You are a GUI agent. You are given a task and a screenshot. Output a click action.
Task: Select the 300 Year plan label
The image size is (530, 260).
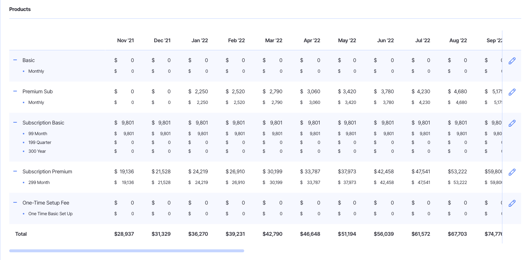pyautogui.click(x=37, y=151)
